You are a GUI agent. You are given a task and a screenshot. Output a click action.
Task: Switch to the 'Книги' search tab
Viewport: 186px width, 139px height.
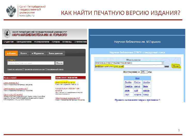click(x=24, y=54)
